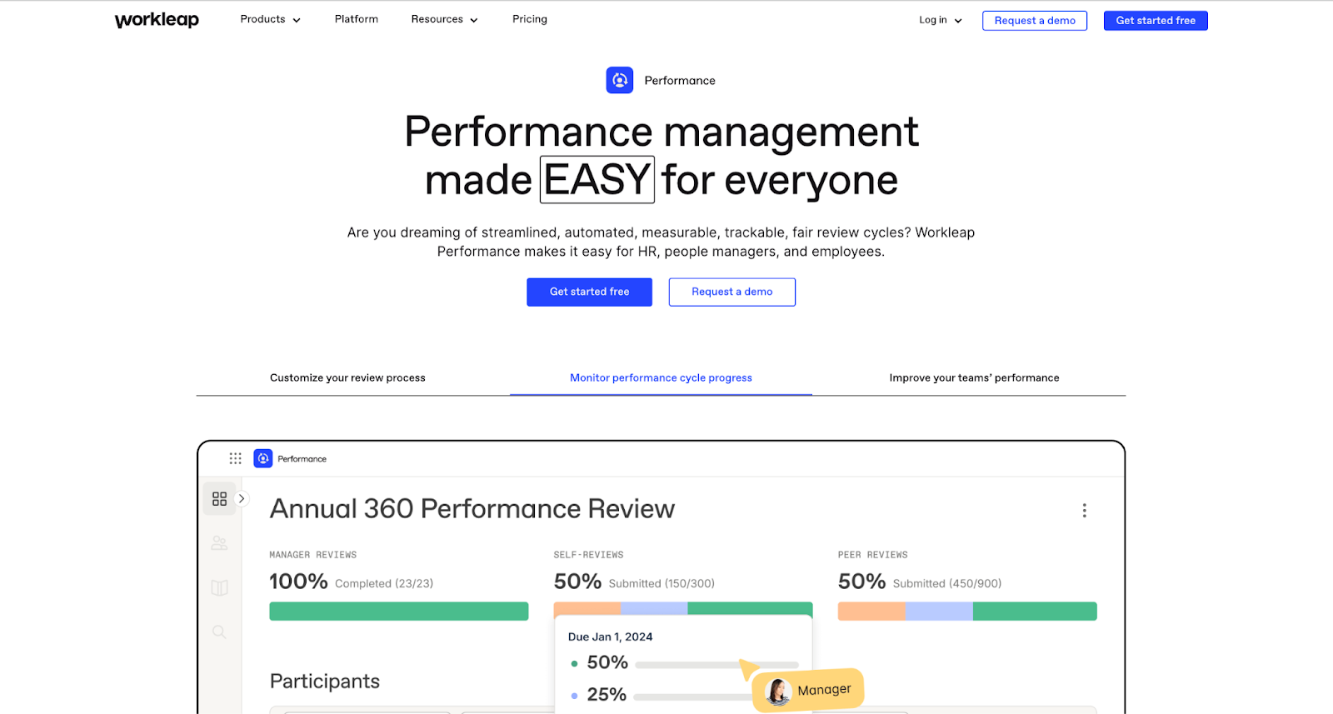Click the boxed EASY word in the headline

(x=597, y=180)
